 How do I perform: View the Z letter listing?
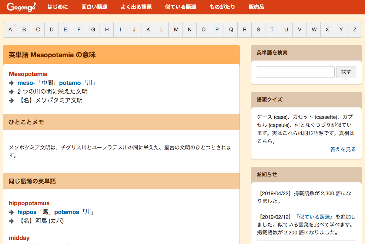click(355, 30)
